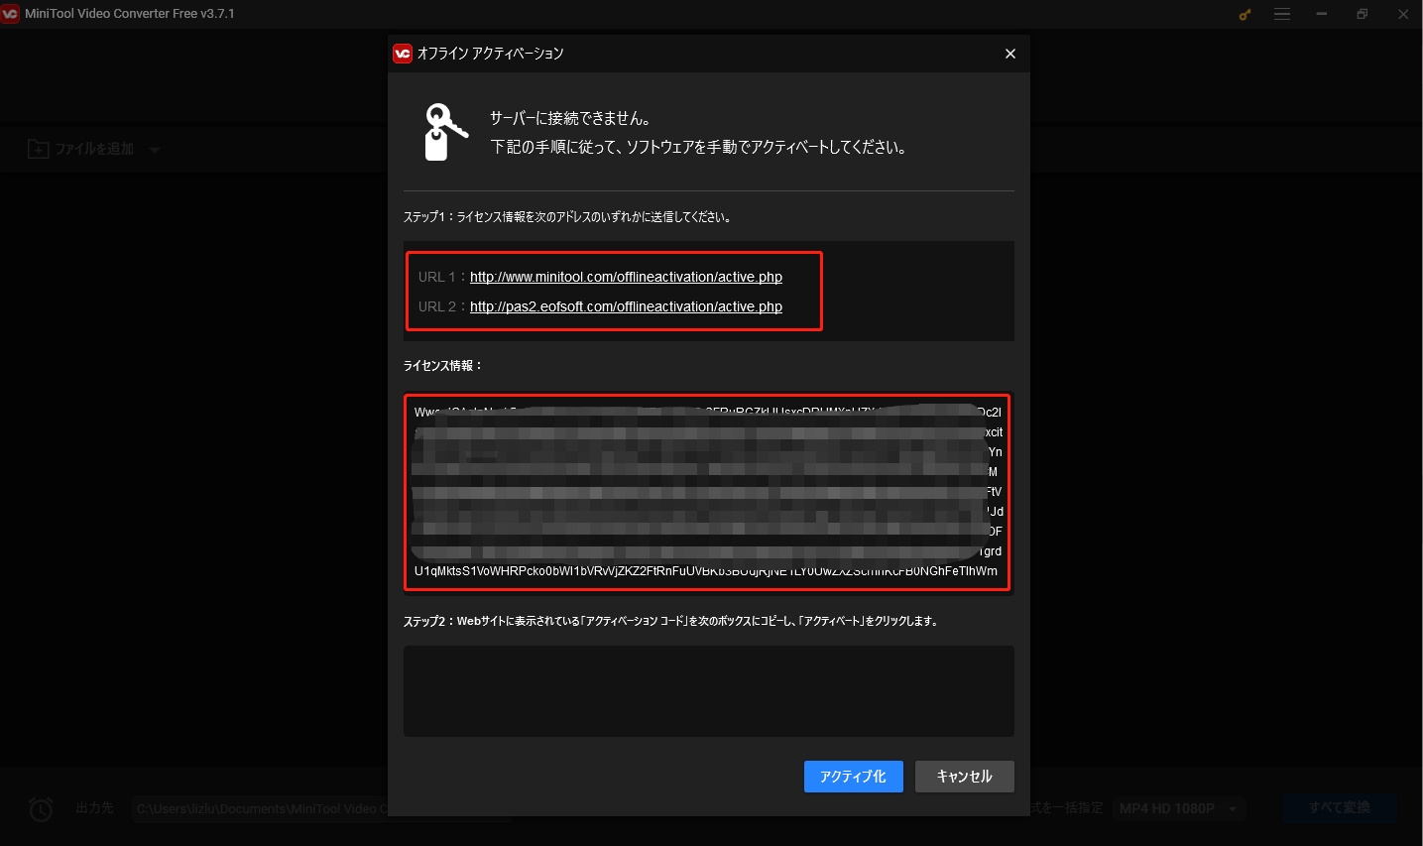Click inside the license information text box
The height and width of the screenshot is (846, 1423).
708,492
